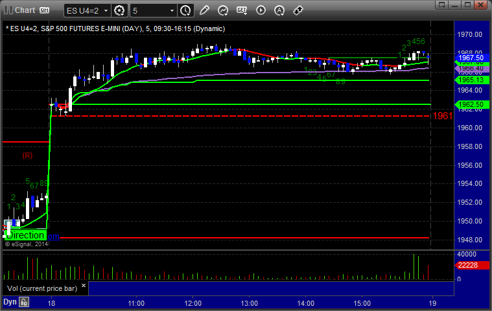The width and height of the screenshot is (492, 311).
Task: Click the SIM mode badge
Action: (44, 10)
